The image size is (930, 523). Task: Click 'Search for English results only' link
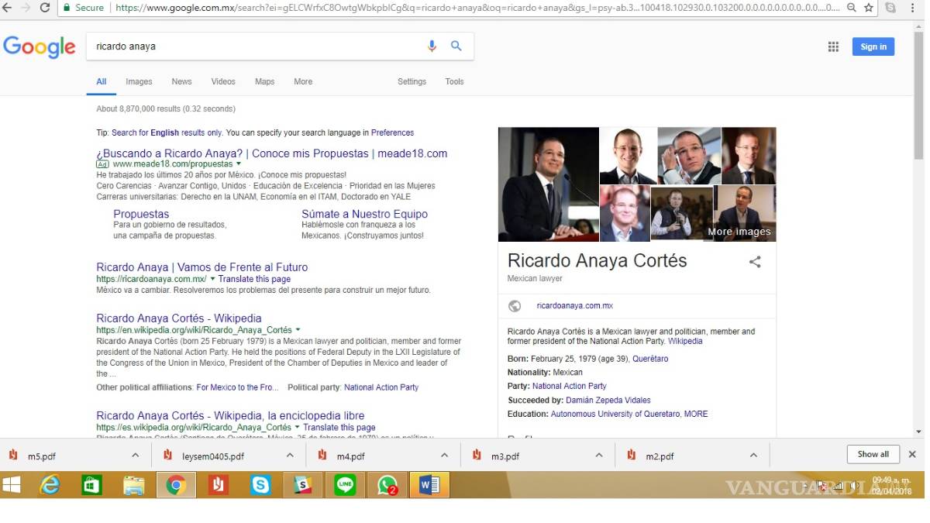click(x=167, y=132)
